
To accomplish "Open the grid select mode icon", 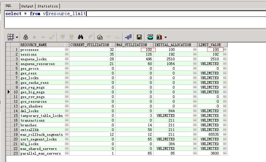I will (11, 37).
